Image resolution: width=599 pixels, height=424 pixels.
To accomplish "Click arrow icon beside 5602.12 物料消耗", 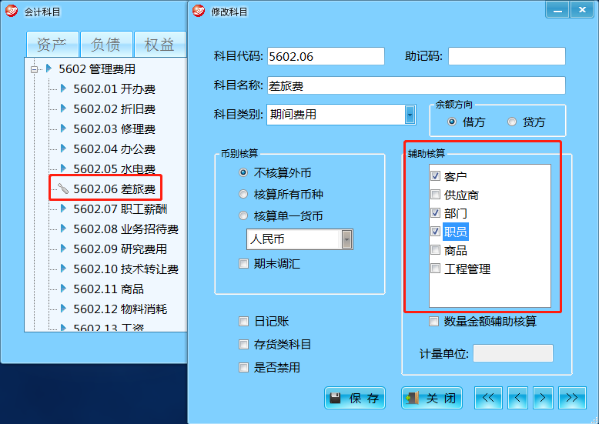I will [x=63, y=308].
